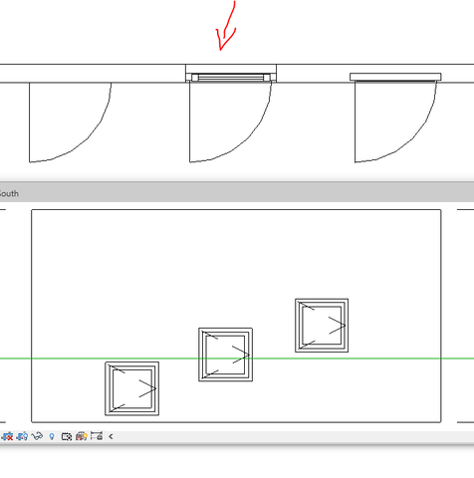
Task: Open Temporary Hide/Isolate glasses icon
Action: point(37,436)
